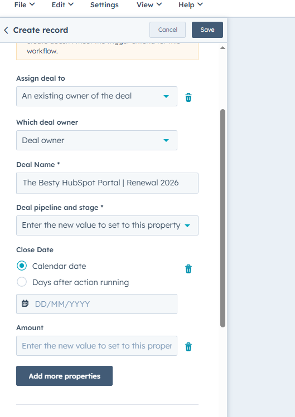Delete the Amount property via trash icon

point(188,346)
